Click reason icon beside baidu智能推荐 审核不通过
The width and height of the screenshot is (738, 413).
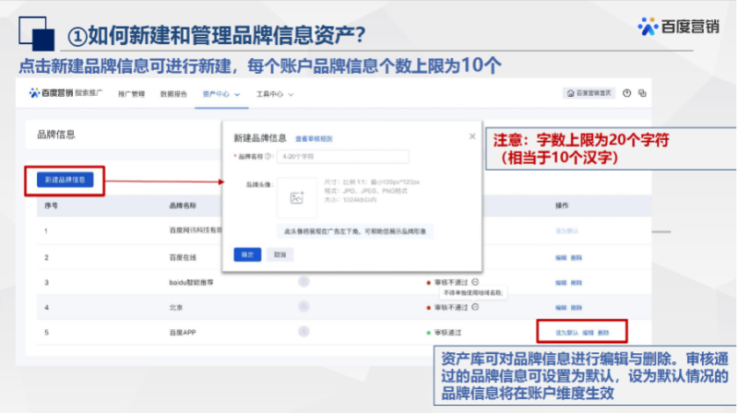pyautogui.click(x=475, y=282)
